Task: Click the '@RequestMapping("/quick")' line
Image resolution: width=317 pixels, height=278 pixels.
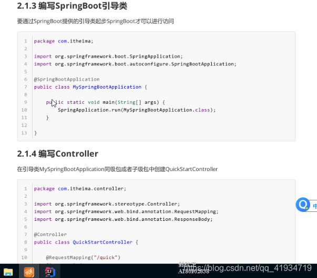Action: [x=83, y=258]
